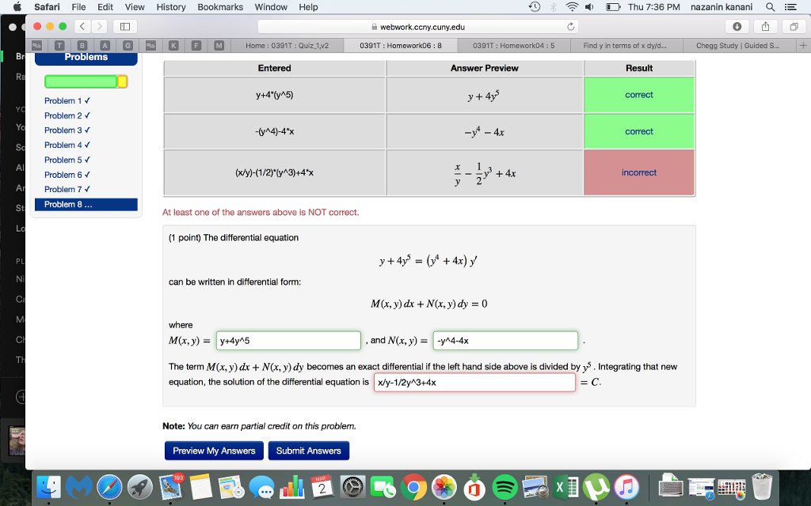Click the Share icon in Safari's toolbar
Image resolution: width=811 pixels, height=506 pixels.
pos(765,27)
